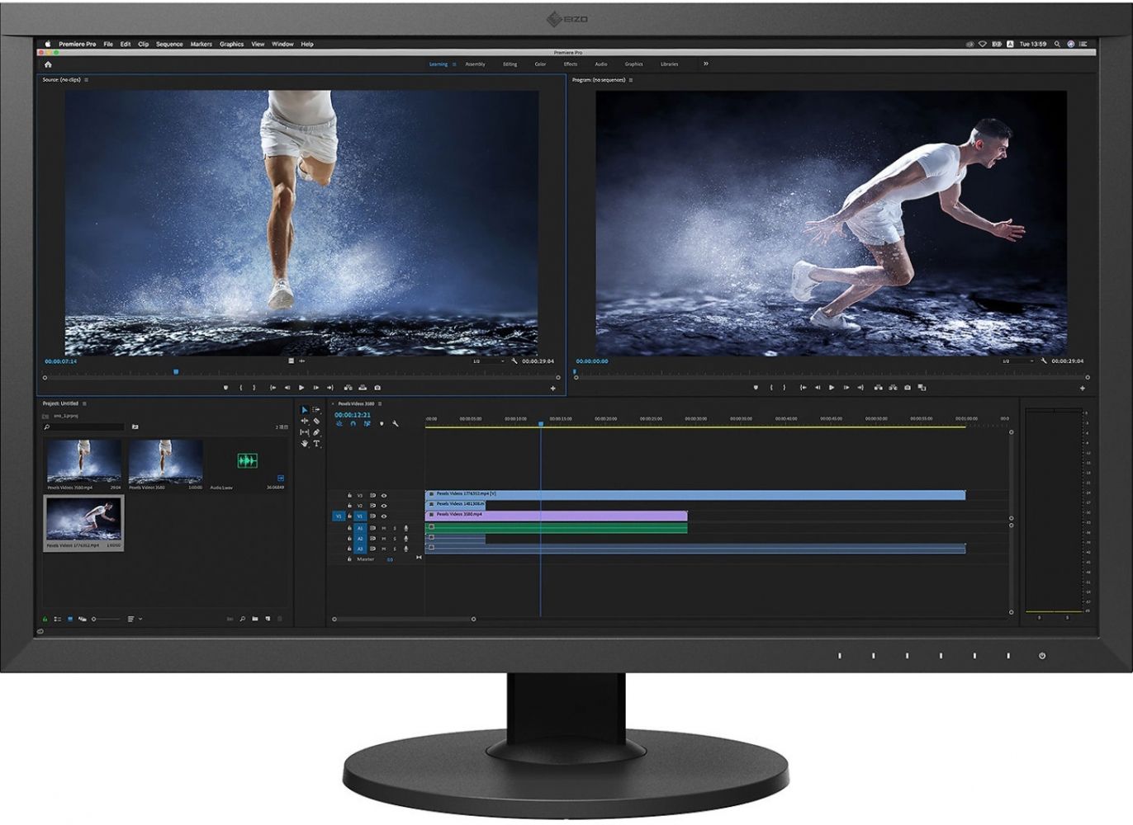The width and height of the screenshot is (1133, 825).
Task: Select the Pexels Videos 1776312.mp4 thumbnail
Action: [83, 520]
